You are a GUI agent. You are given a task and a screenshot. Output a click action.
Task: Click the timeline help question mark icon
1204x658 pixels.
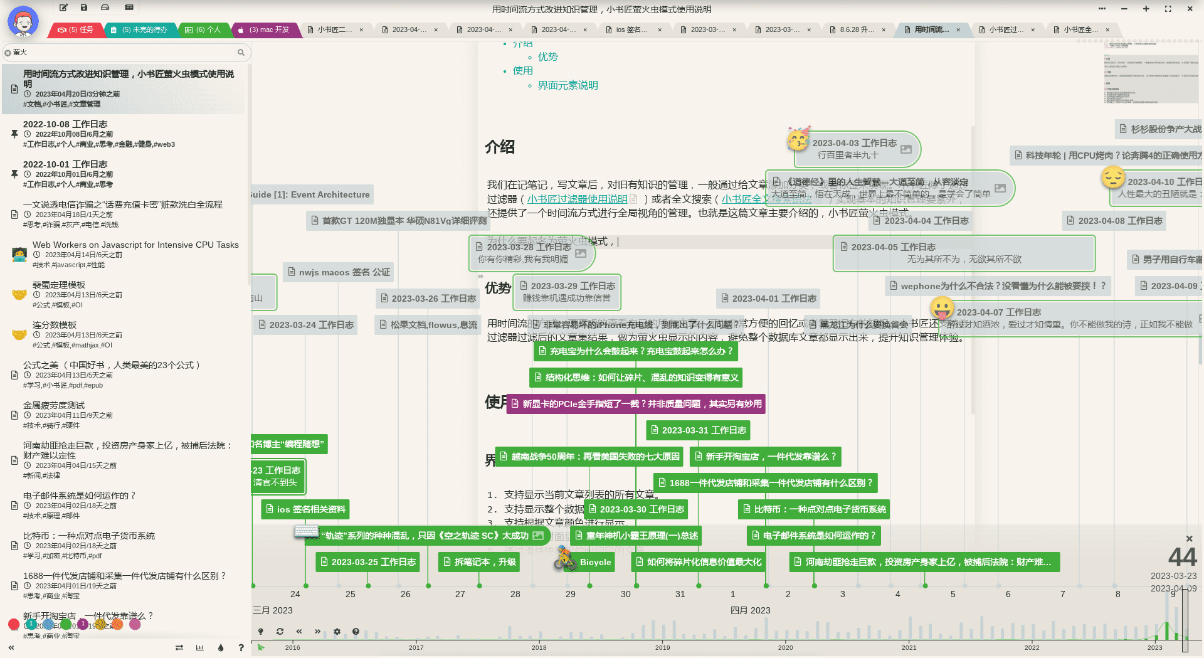click(356, 631)
